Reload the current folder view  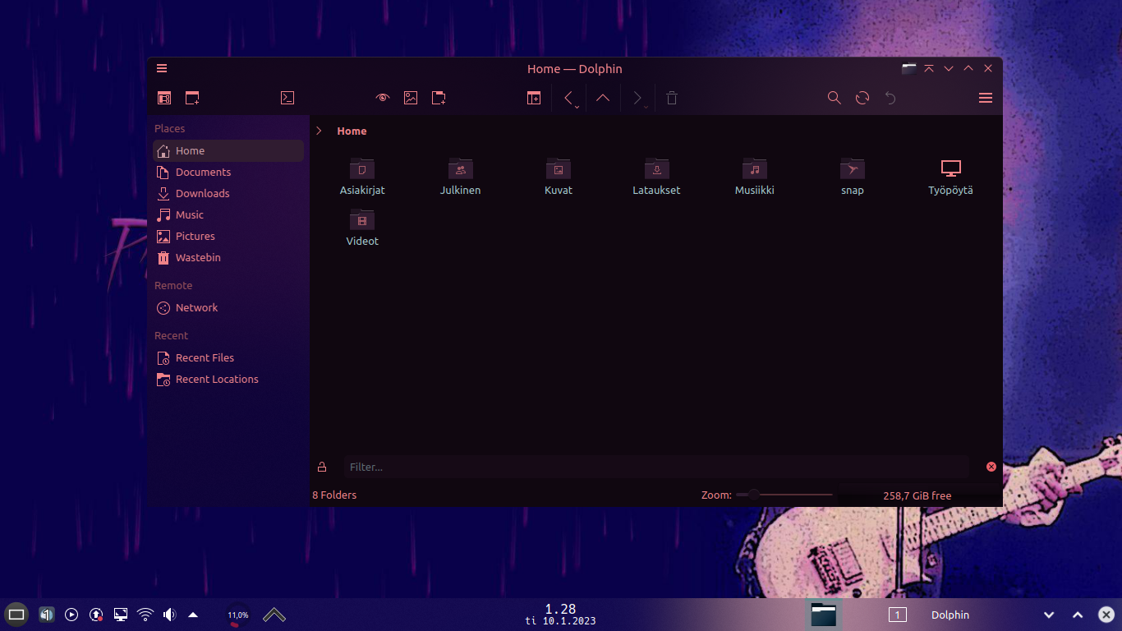click(x=862, y=98)
